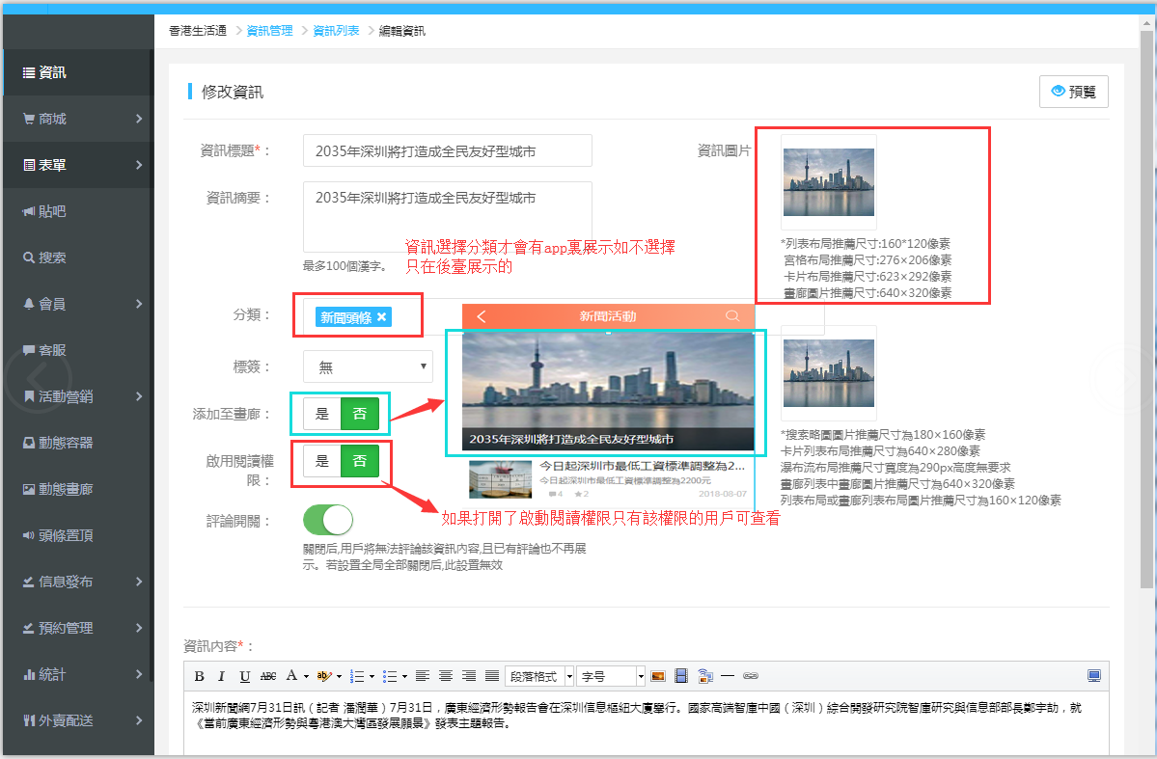
Task: Toggle the 評論開關 switch
Action: [x=328, y=520]
